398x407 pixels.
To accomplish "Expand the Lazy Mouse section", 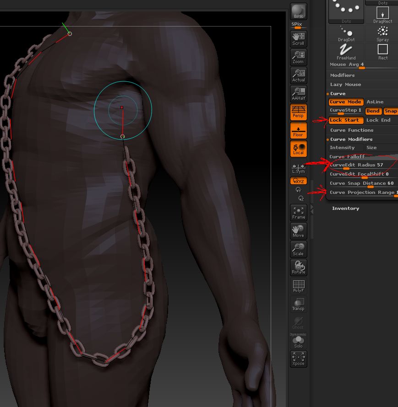I will (x=345, y=85).
